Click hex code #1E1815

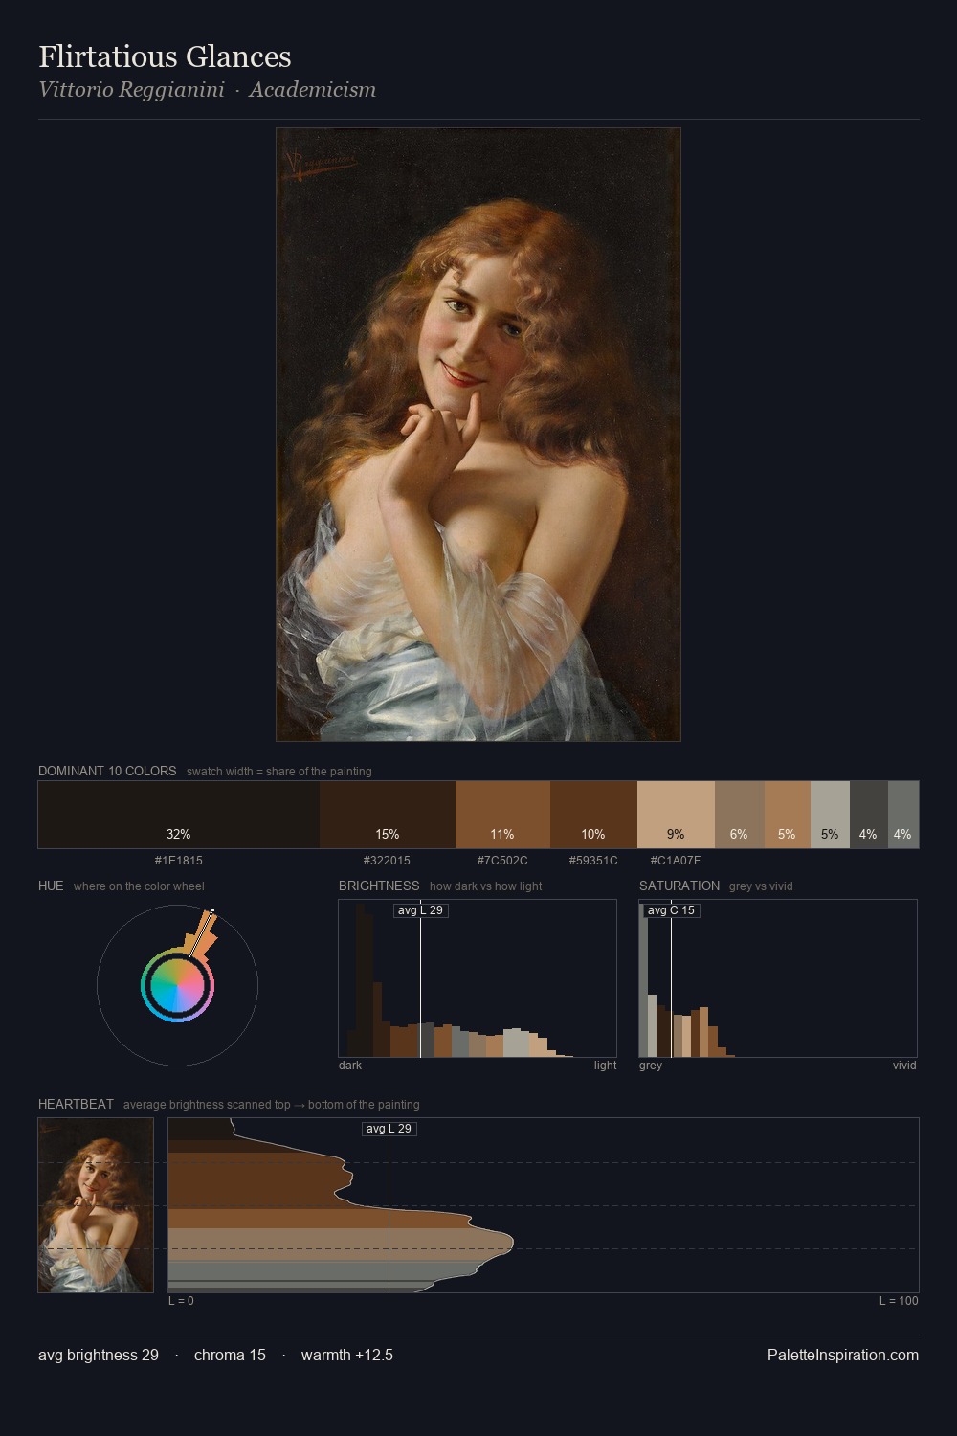click(179, 861)
